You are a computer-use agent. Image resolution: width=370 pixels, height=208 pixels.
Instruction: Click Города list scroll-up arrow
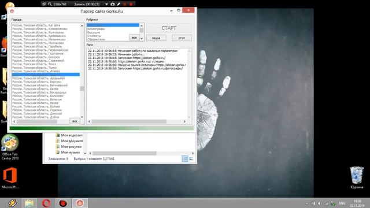coord(82,25)
